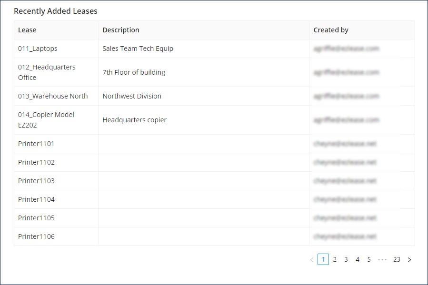Select the Sales Team Tech Equip description

(x=138, y=49)
